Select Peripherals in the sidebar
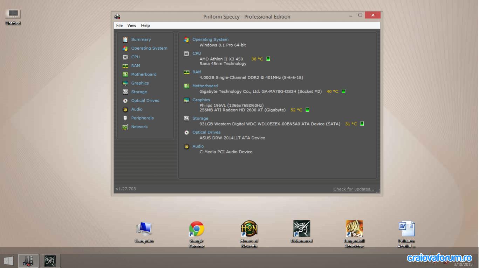 coord(142,118)
